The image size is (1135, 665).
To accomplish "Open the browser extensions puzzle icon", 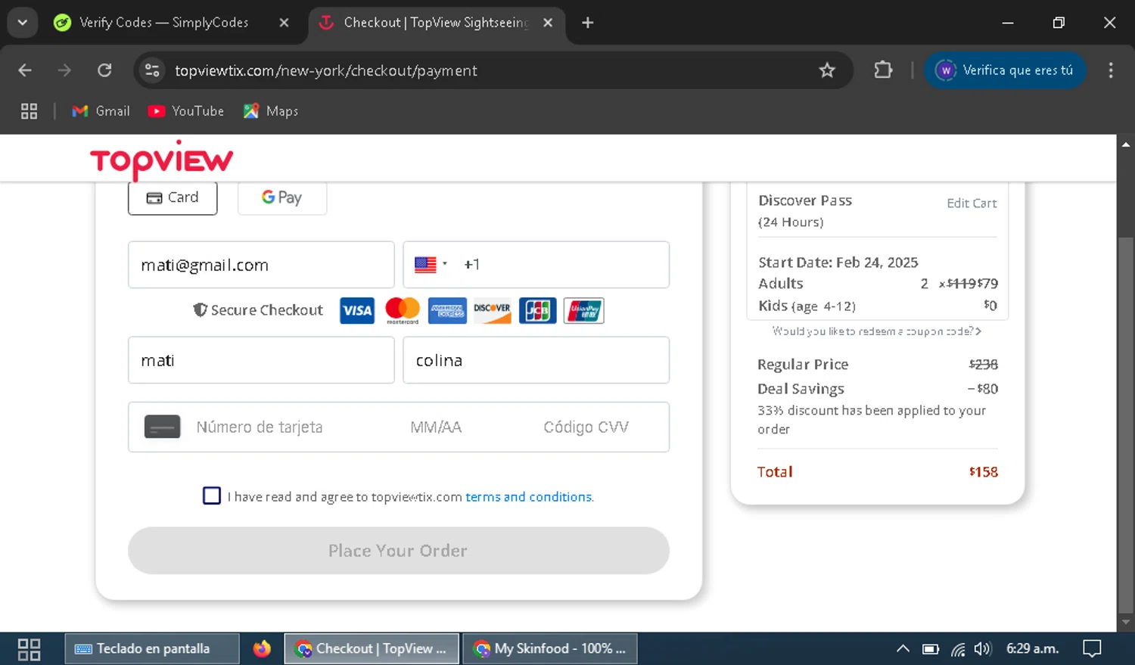I will click(883, 70).
